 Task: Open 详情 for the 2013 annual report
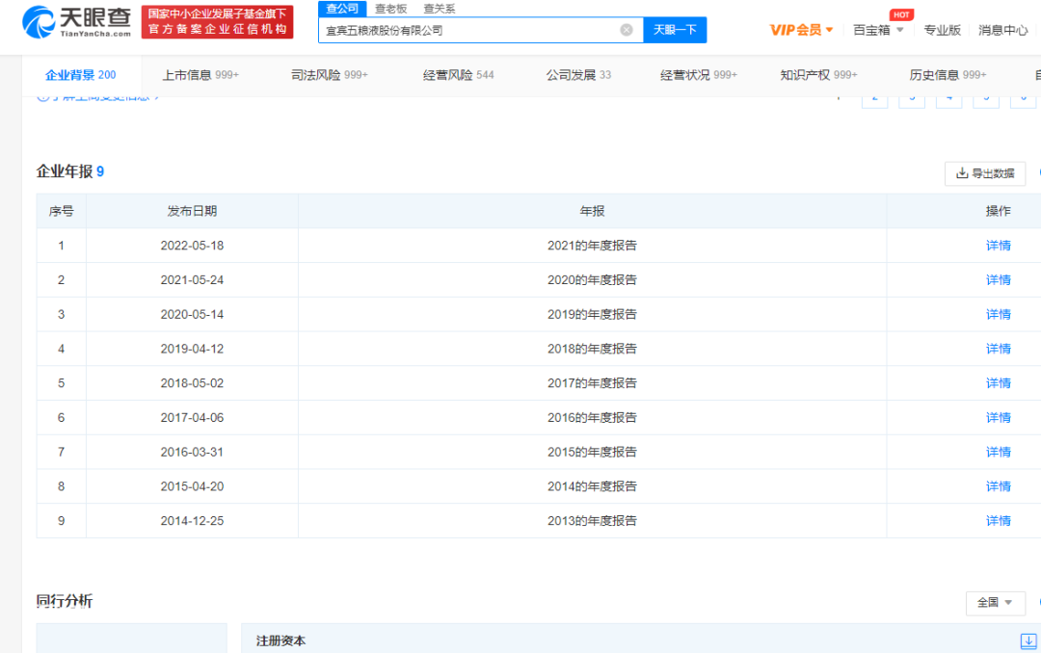998,522
